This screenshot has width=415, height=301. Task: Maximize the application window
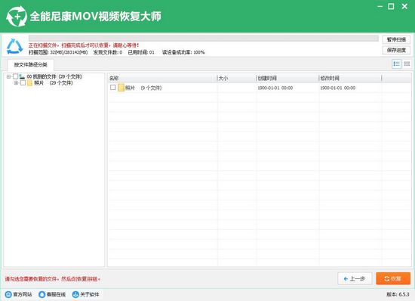[391, 6]
